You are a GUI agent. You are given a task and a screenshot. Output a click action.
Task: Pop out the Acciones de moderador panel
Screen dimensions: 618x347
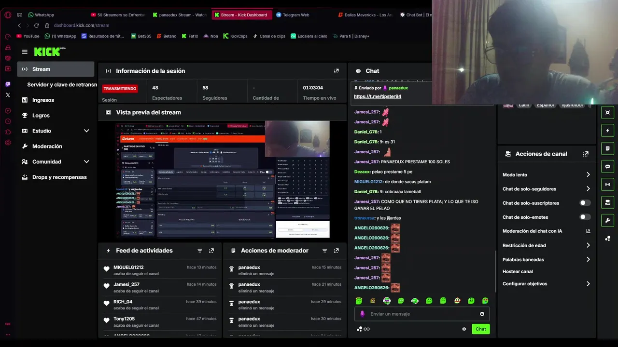pyautogui.click(x=336, y=251)
